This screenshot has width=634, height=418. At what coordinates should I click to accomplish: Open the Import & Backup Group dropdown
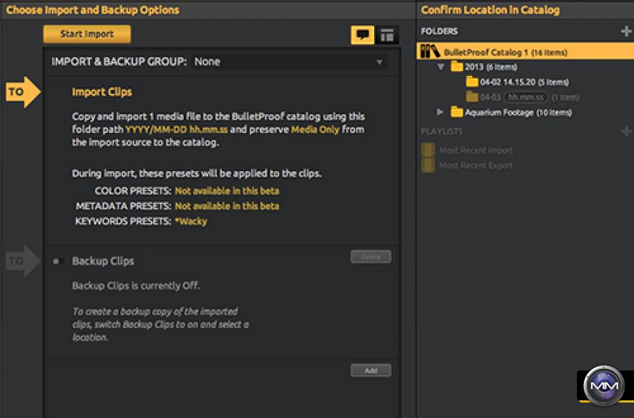click(289, 62)
